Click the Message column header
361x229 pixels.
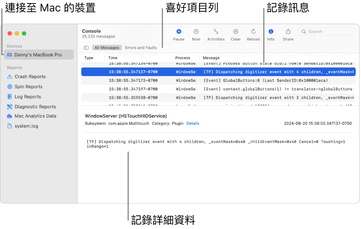211,58
